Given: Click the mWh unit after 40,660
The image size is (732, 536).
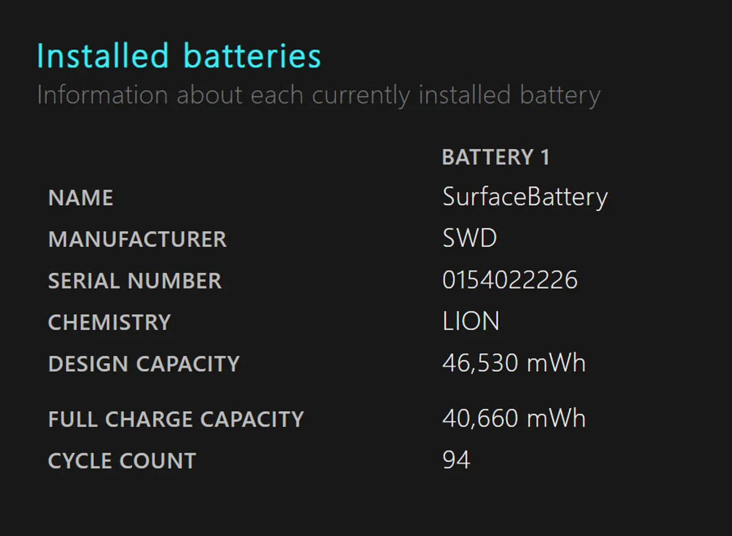Looking at the screenshot, I should [x=556, y=419].
